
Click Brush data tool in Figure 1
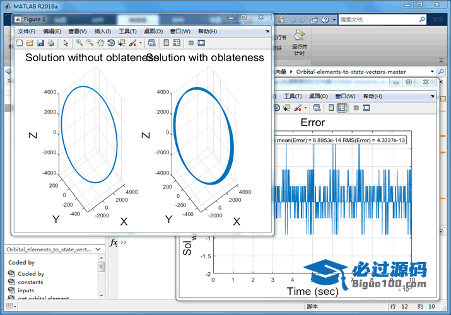click(132, 43)
